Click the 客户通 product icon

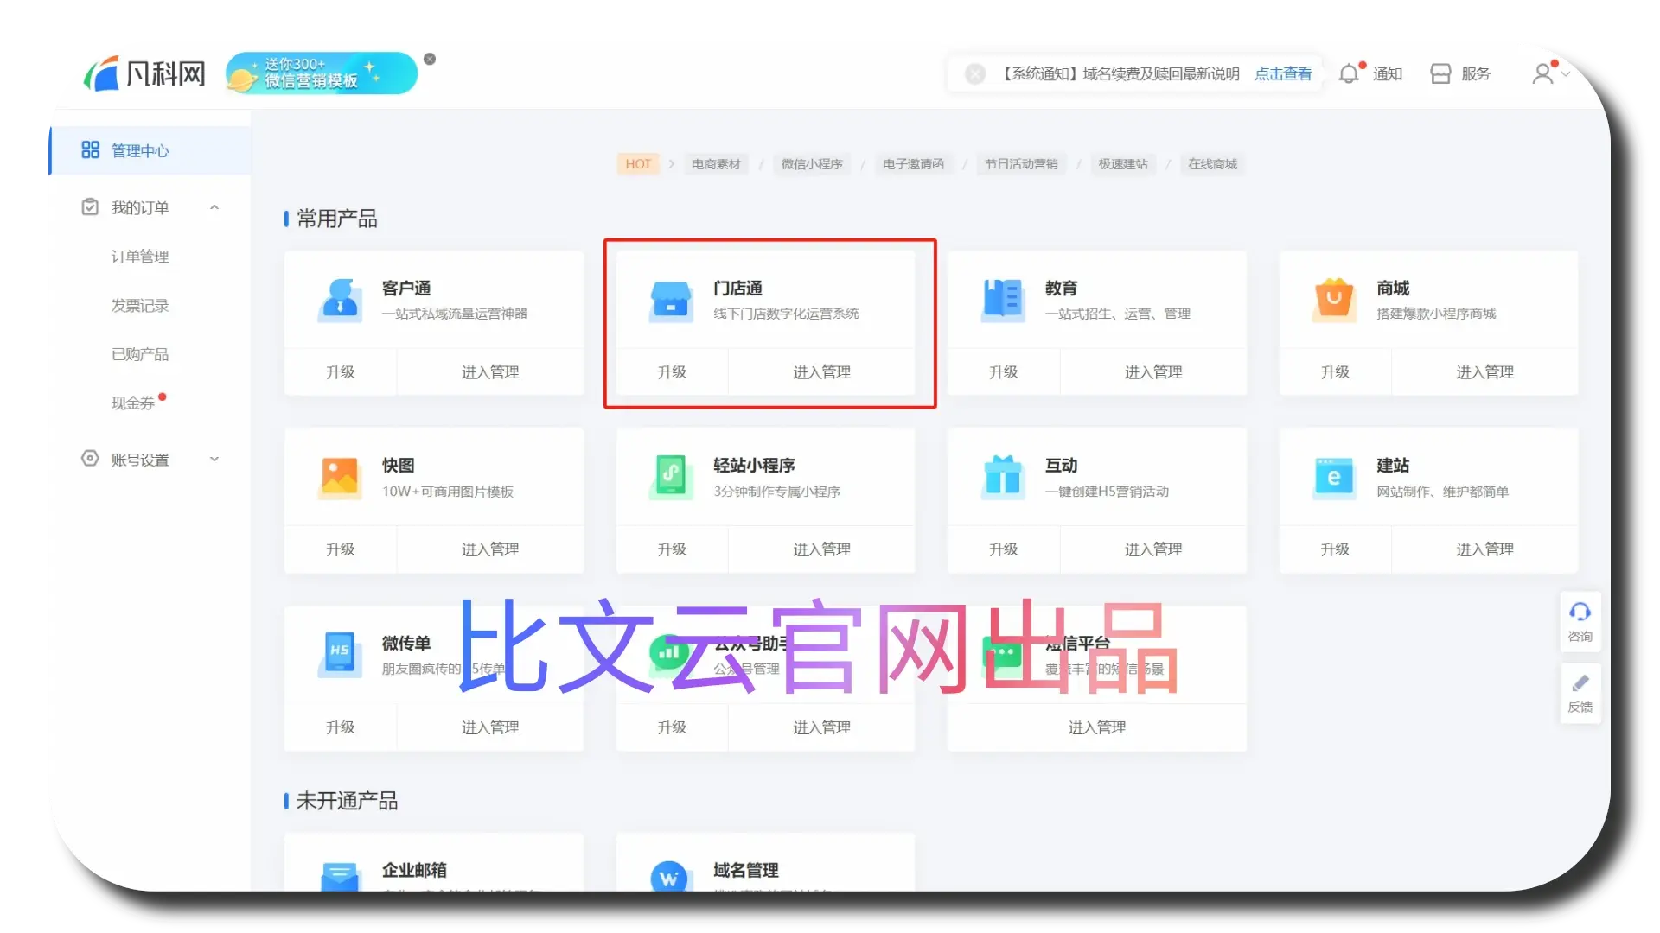[341, 301]
